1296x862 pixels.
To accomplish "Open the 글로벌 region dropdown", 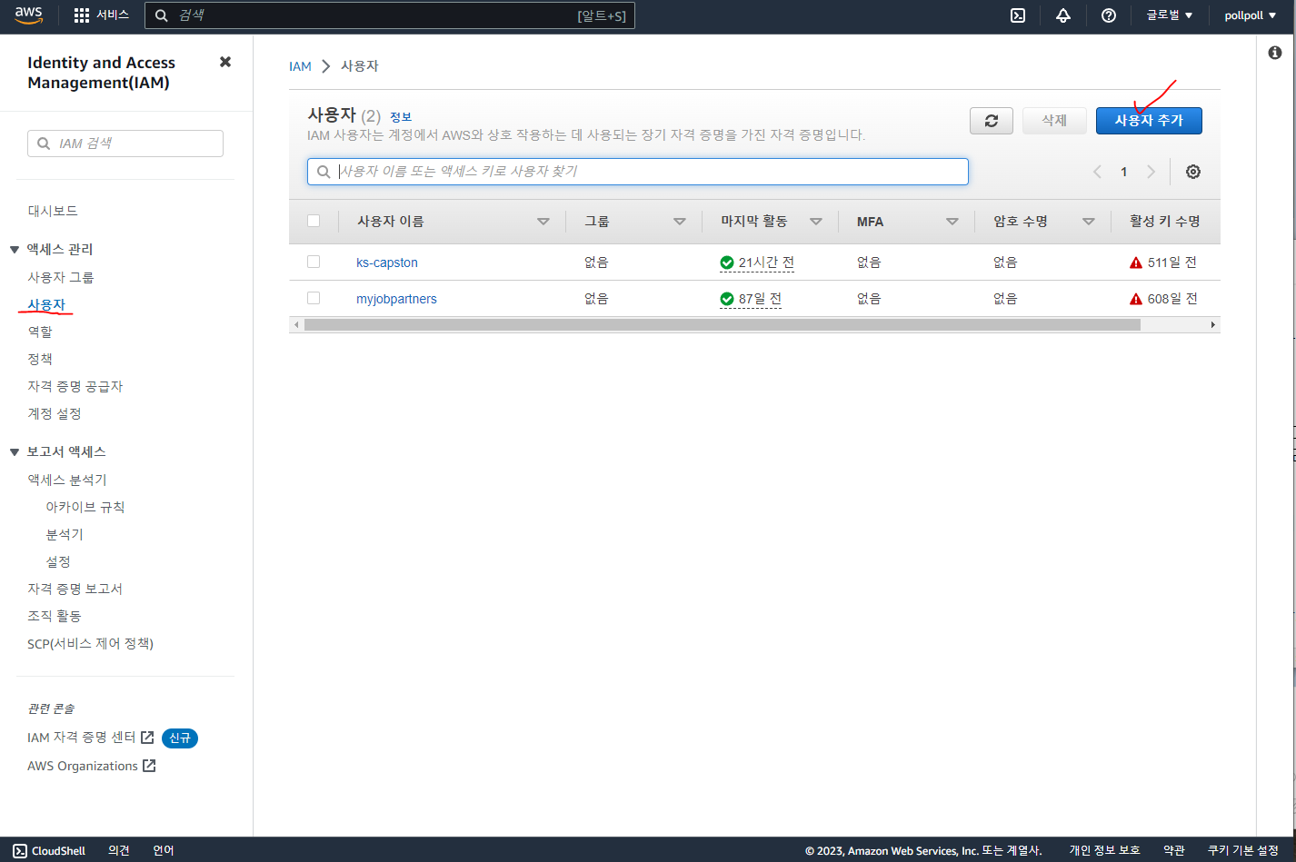I will 1170,15.
